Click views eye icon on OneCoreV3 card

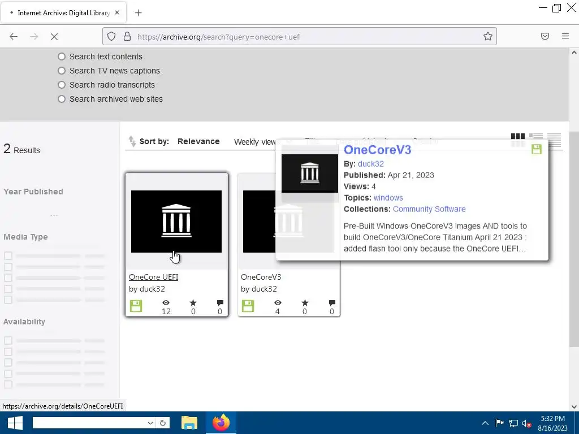(278, 303)
